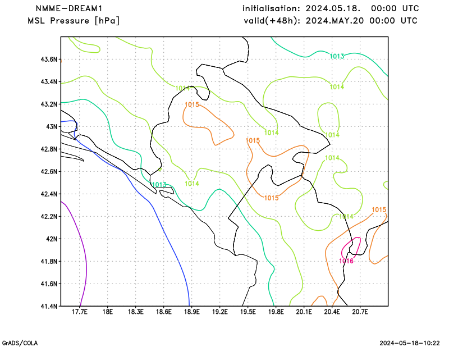This screenshot has height=347, width=449.
Task: Click the 18E longitude label
Action: [x=107, y=312]
